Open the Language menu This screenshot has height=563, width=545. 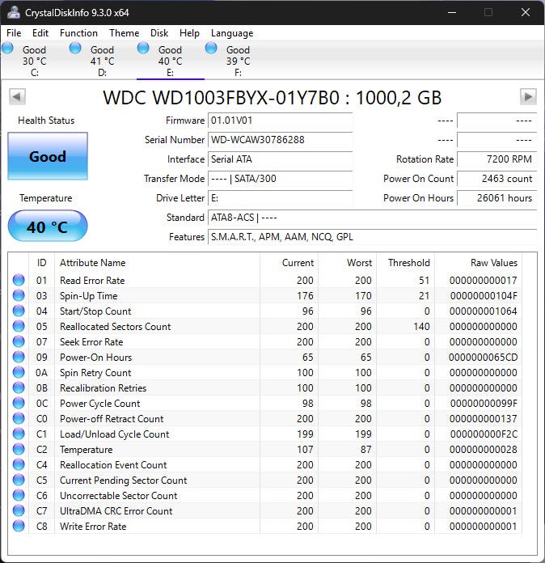(232, 33)
